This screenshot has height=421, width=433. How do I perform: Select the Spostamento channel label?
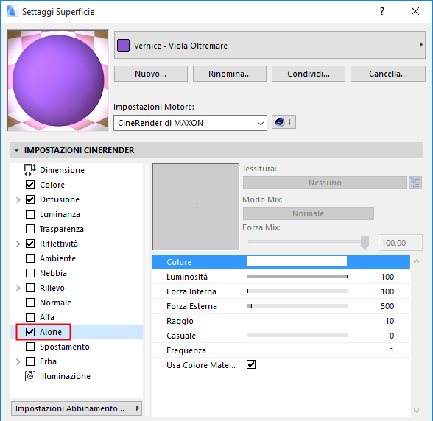click(65, 347)
